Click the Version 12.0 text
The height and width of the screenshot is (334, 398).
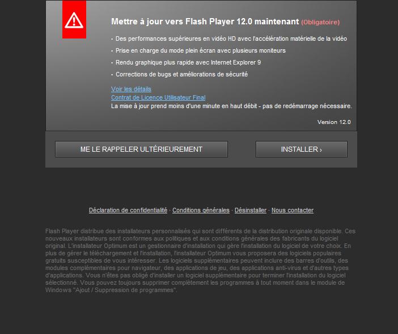click(x=334, y=122)
